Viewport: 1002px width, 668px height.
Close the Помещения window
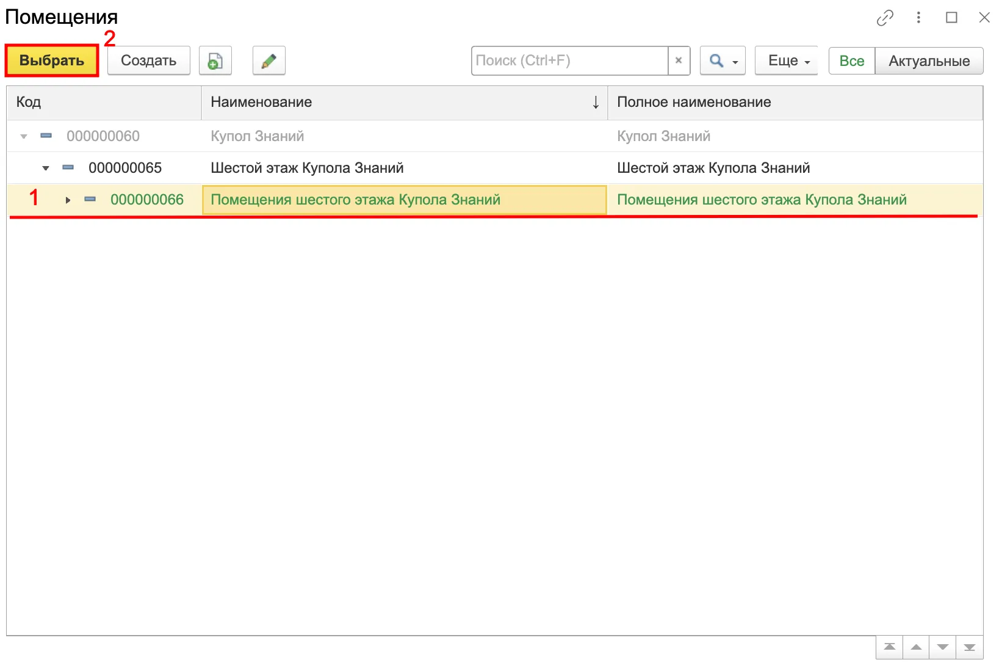pyautogui.click(x=984, y=18)
